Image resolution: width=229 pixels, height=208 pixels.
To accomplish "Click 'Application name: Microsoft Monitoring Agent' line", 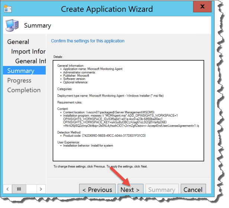I will click(93, 69).
